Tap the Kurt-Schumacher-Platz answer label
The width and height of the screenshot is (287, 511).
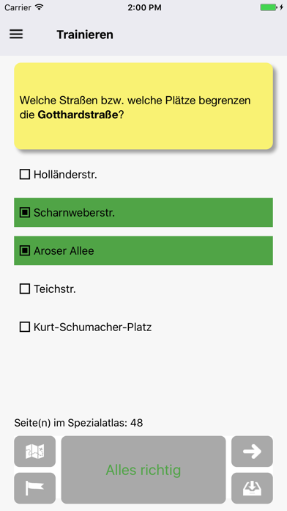pyautogui.click(x=93, y=327)
